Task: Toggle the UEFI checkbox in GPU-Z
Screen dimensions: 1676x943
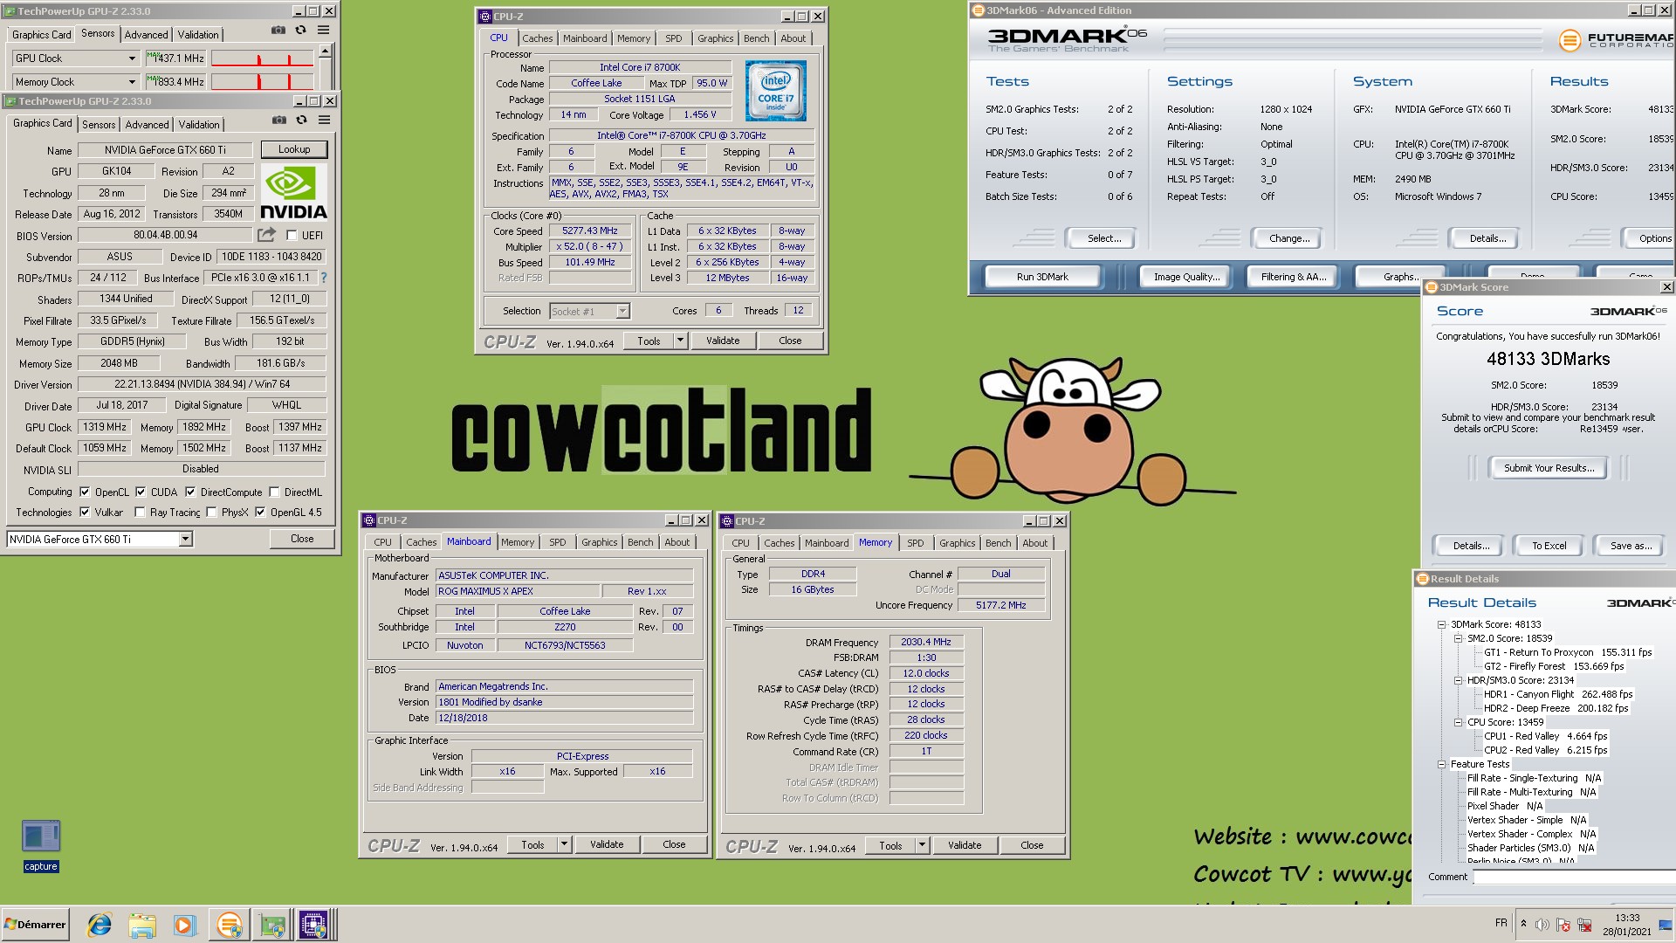Action: [x=292, y=235]
